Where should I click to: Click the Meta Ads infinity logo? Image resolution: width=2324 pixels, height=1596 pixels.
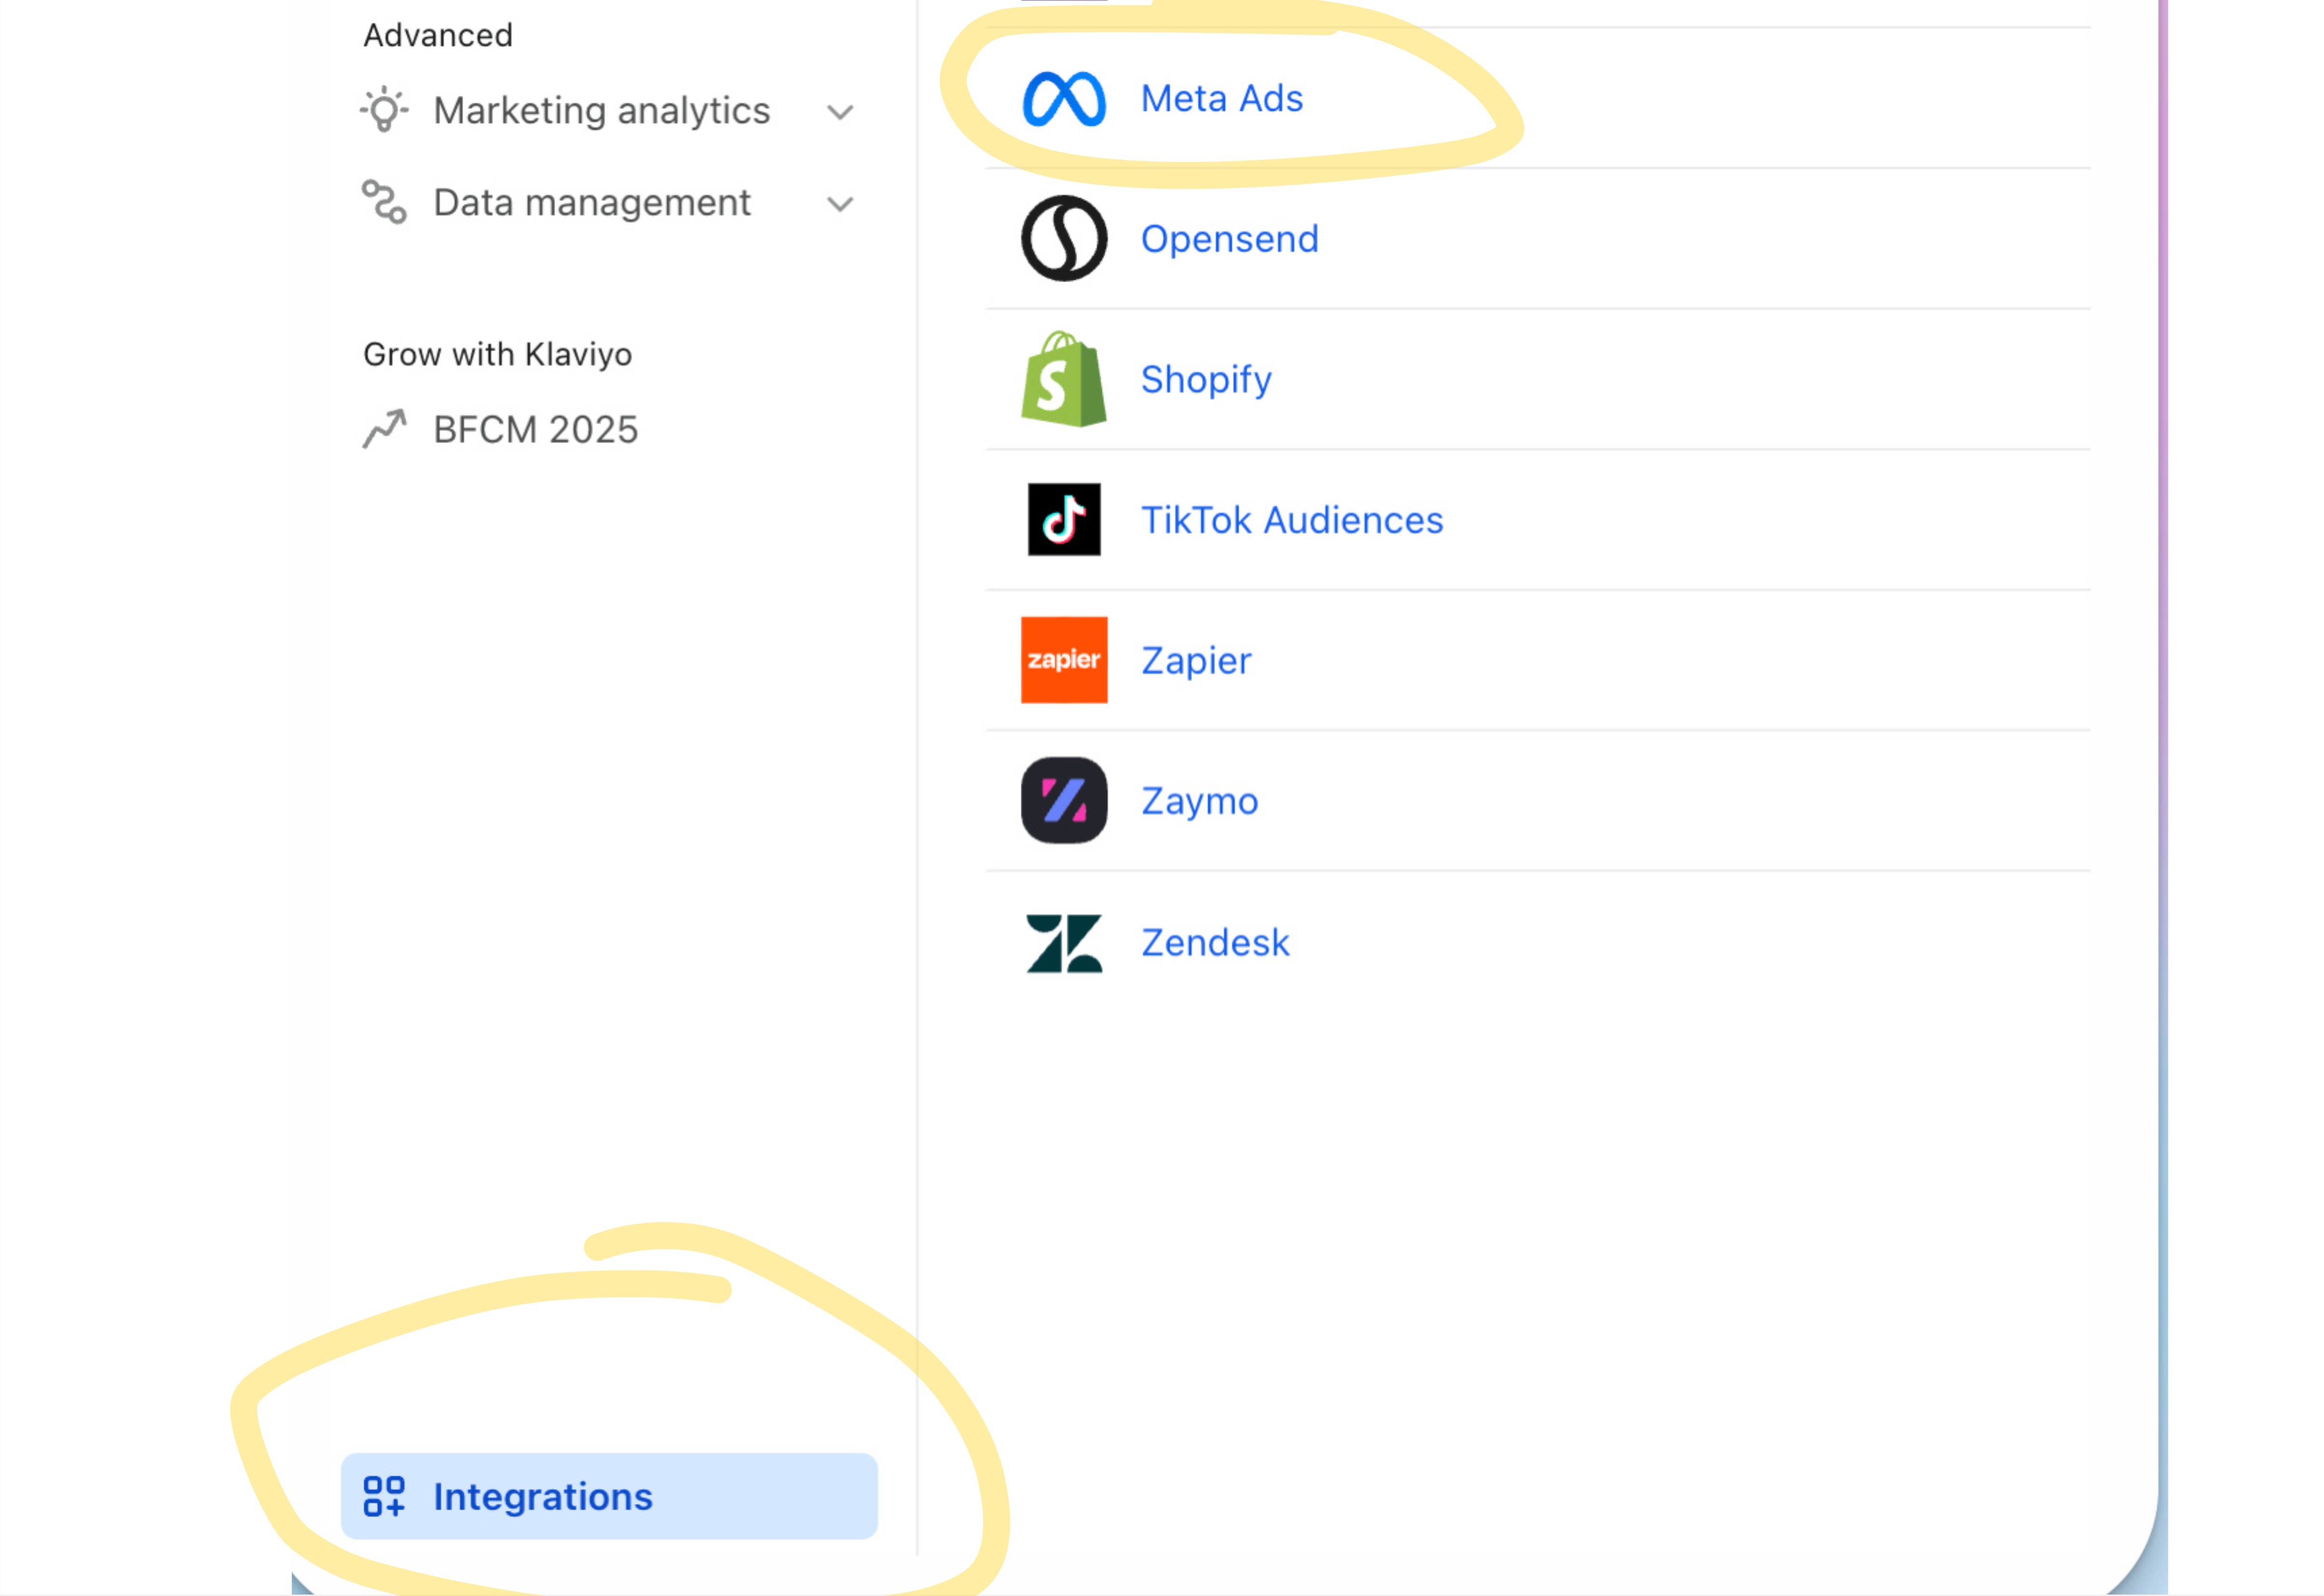[x=1063, y=99]
